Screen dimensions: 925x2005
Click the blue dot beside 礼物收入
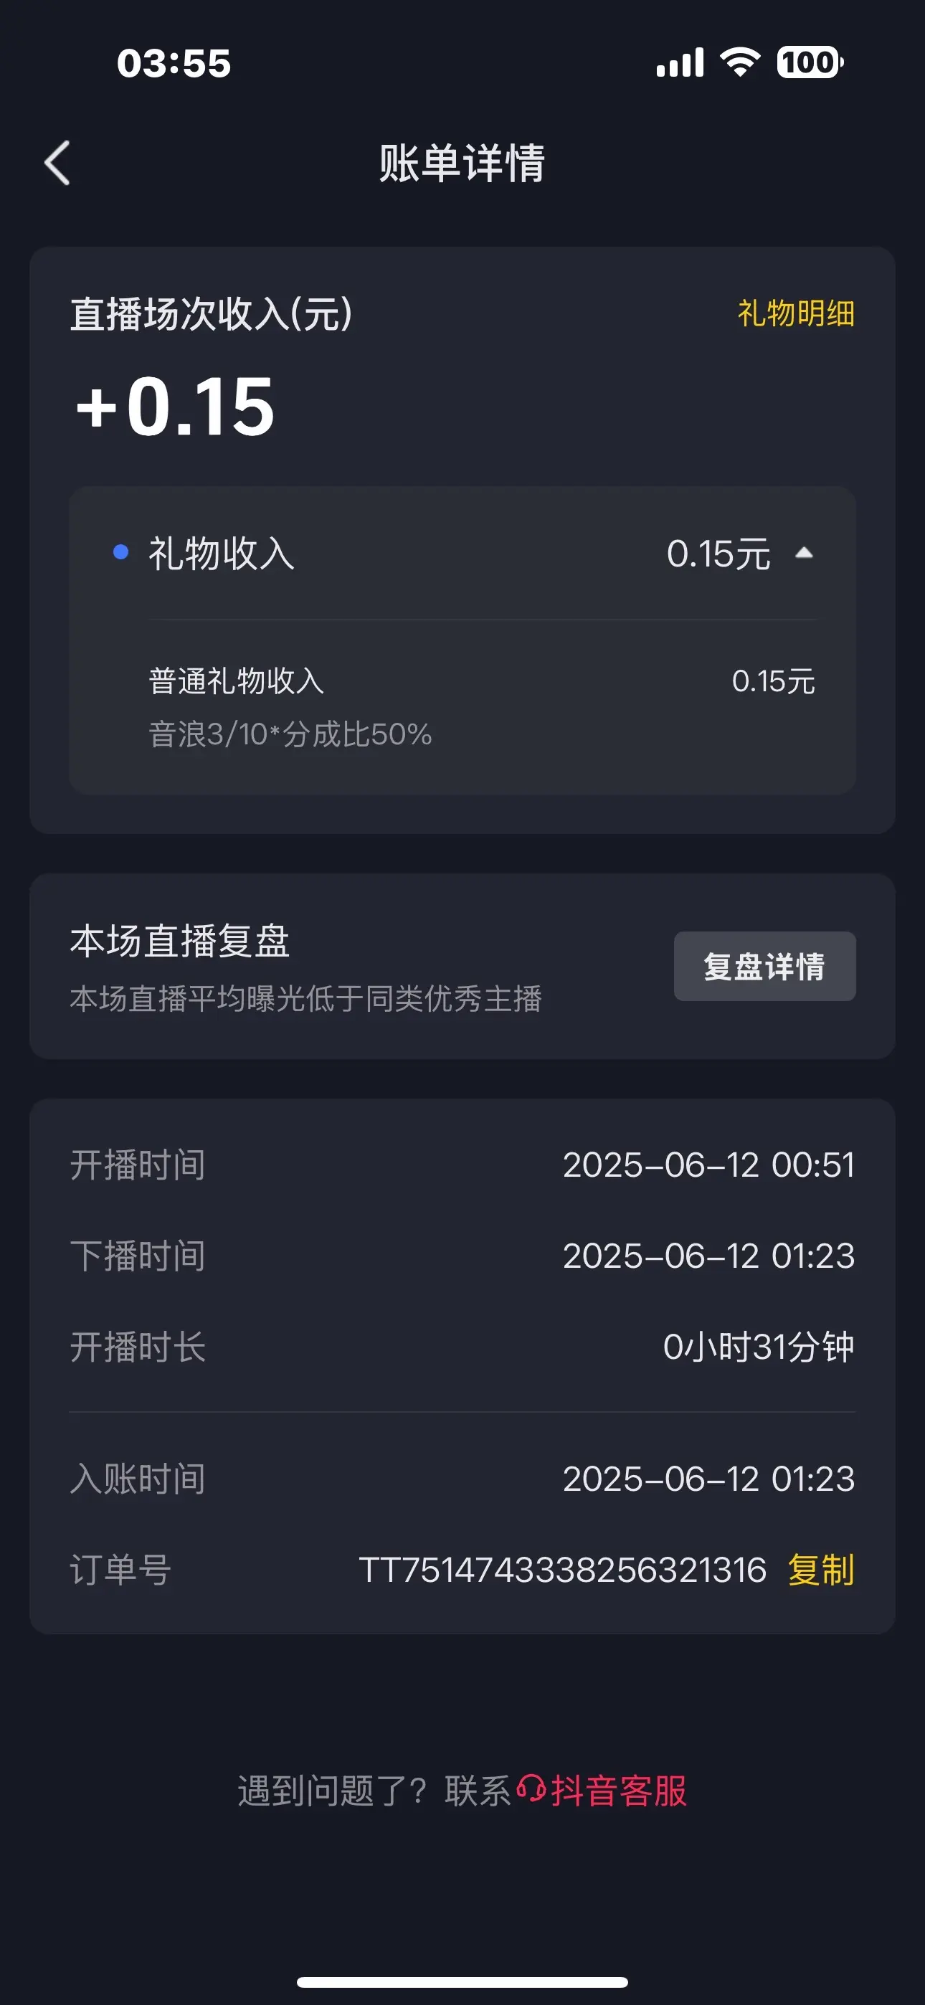tap(120, 552)
